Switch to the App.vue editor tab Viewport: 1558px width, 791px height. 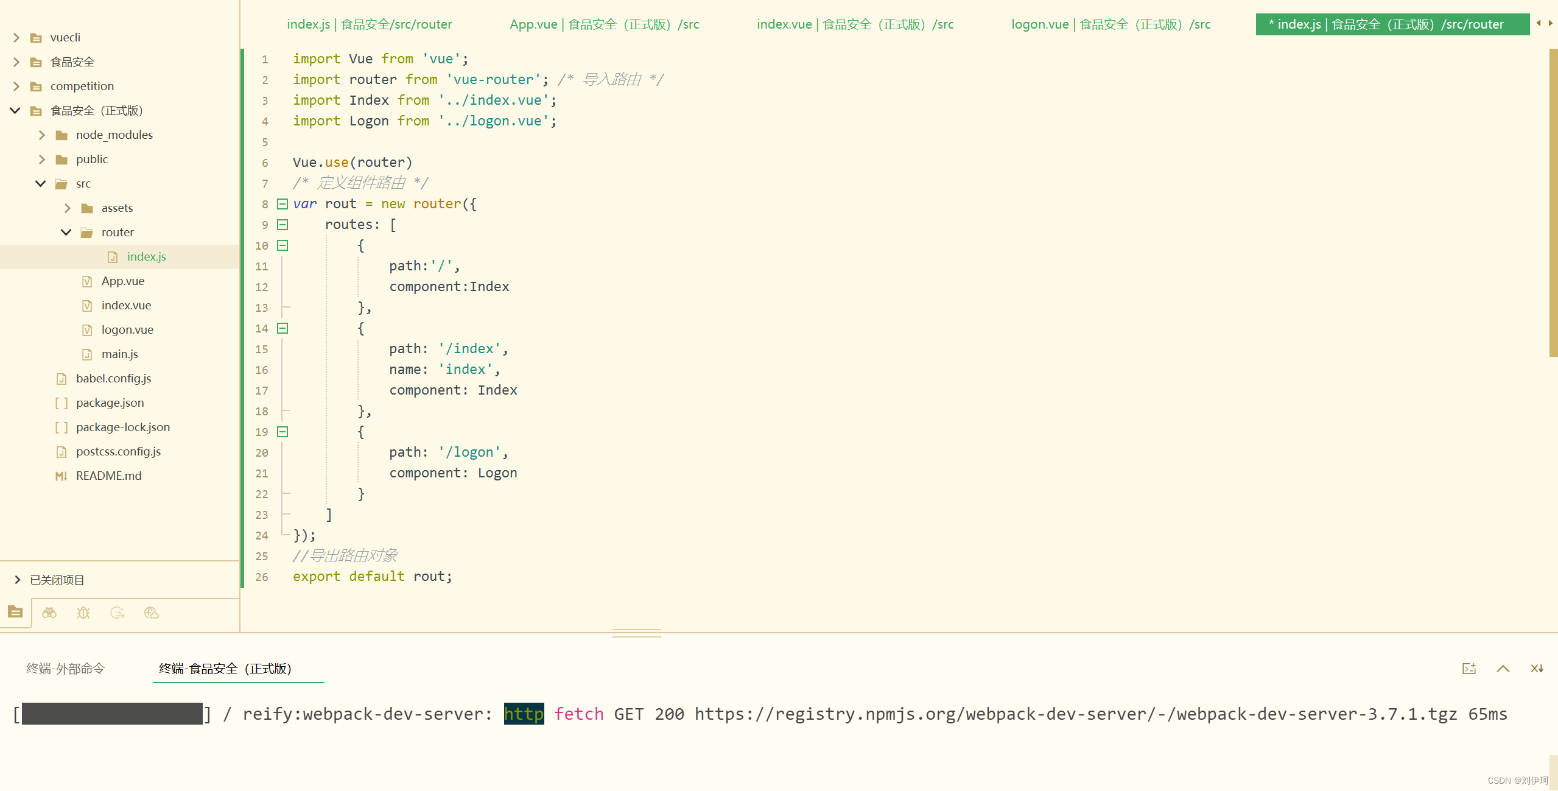pyautogui.click(x=604, y=24)
